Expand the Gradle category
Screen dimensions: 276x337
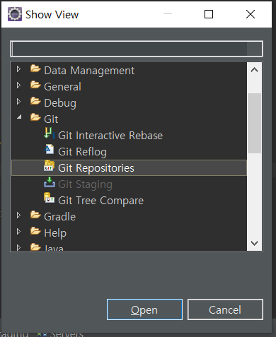point(18,215)
